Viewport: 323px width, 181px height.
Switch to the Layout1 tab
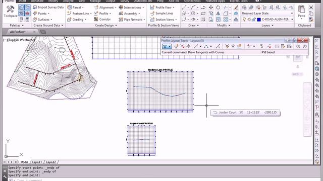pos(37,162)
